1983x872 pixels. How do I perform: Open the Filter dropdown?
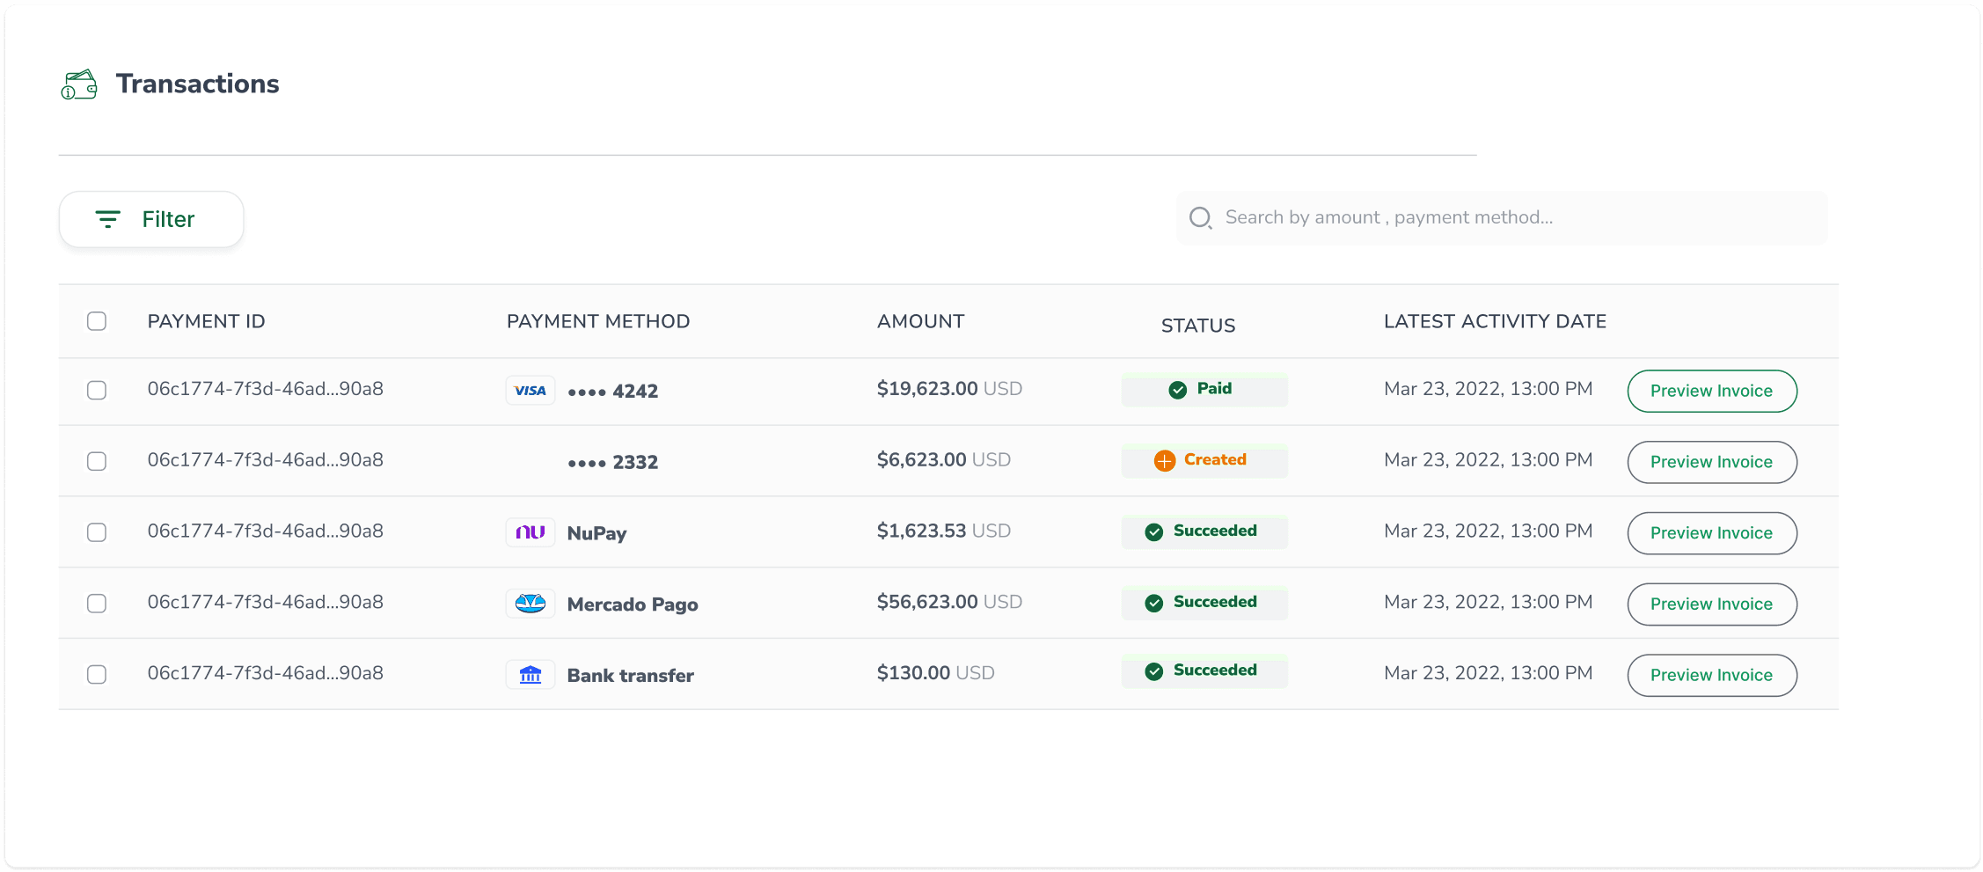tap(151, 219)
